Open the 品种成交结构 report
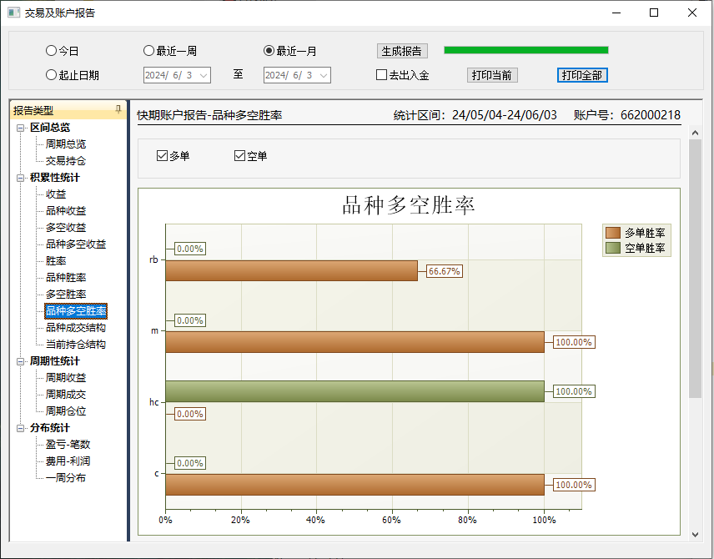Screen dimensions: 714x559 click(75, 328)
